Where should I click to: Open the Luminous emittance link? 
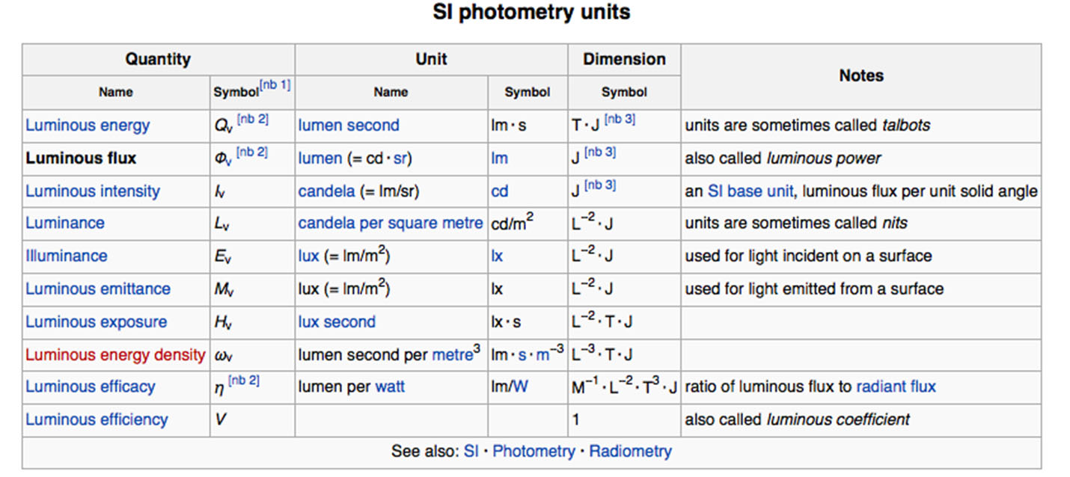(x=98, y=289)
